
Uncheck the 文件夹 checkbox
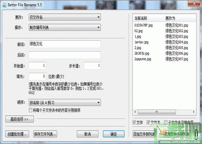tap(148, 122)
